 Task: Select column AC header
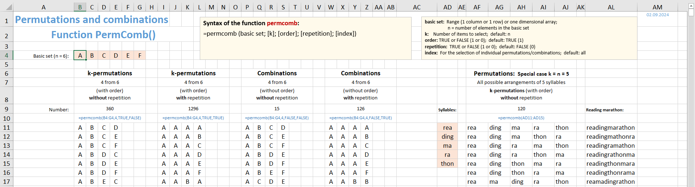pos(417,7)
